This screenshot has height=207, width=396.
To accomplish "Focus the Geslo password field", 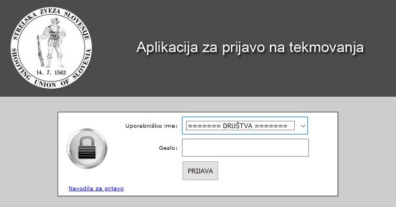I will point(245,148).
